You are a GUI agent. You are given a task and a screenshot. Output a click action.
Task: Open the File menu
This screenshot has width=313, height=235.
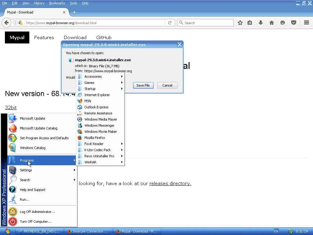5,3
